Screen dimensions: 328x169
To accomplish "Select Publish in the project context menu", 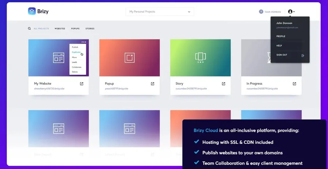I will coord(75,47).
